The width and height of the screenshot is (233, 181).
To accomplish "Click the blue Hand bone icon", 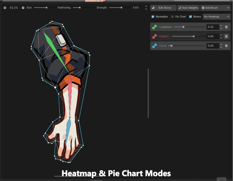I will pos(154,46).
